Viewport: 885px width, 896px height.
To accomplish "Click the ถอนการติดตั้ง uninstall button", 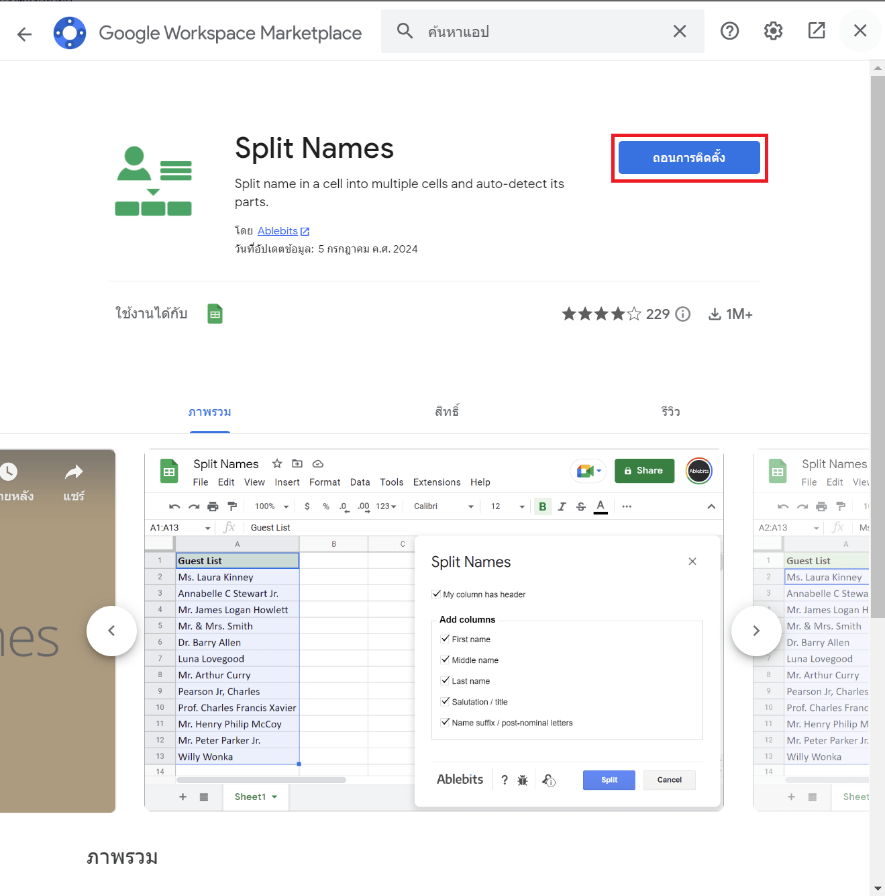I will click(x=689, y=158).
